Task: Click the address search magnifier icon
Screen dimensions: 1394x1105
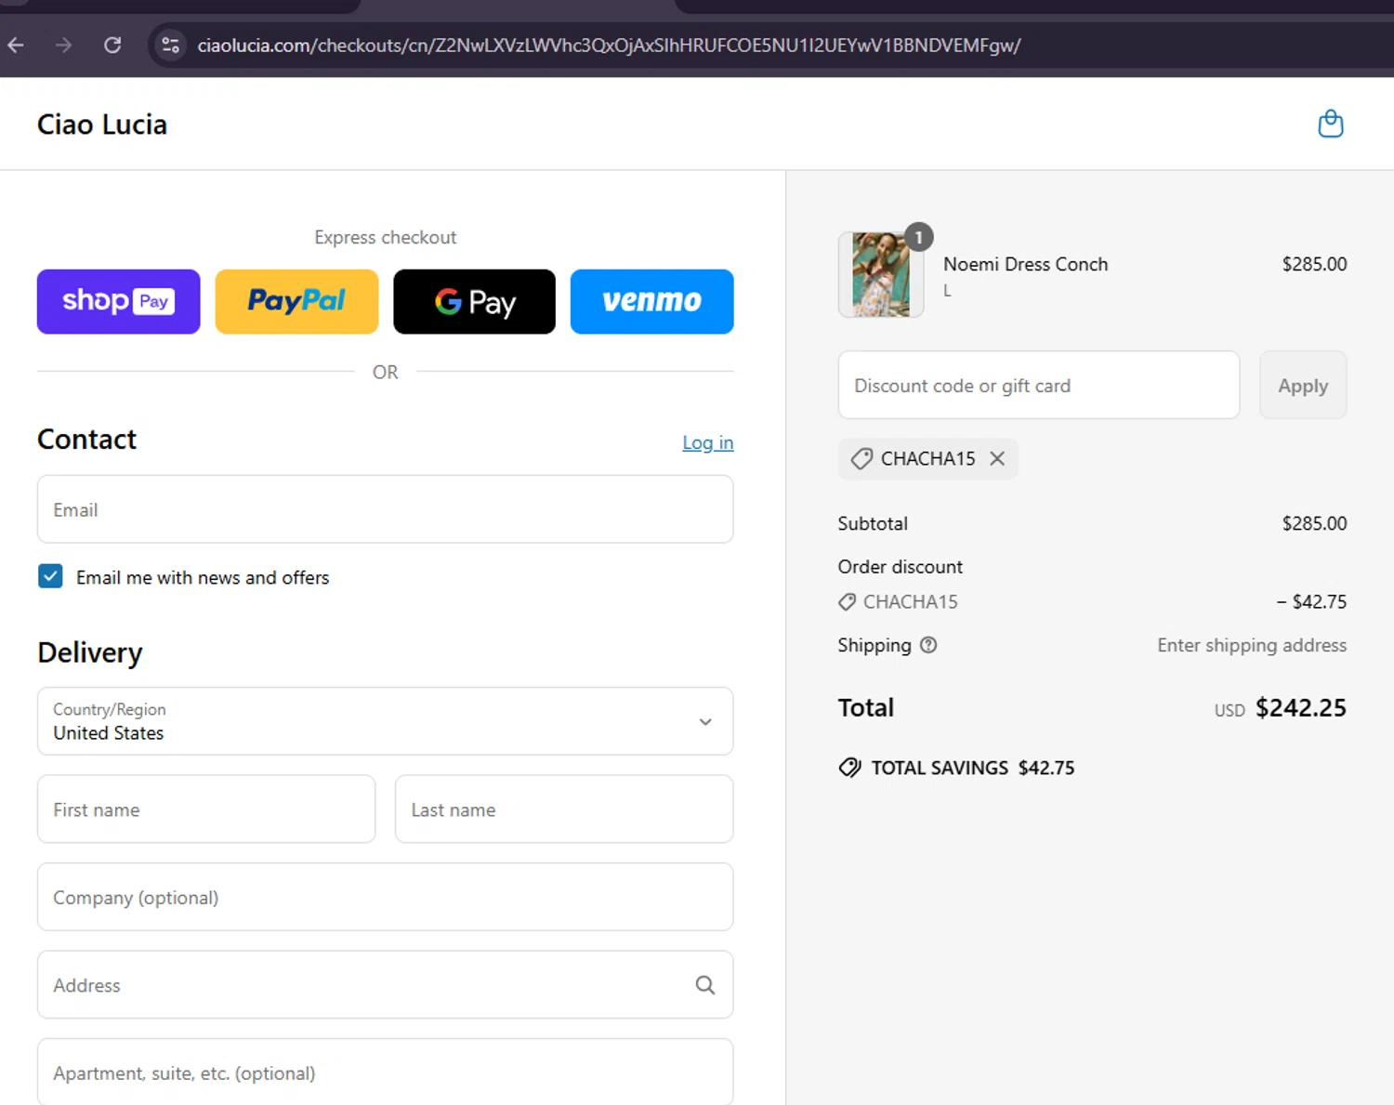Action: (705, 985)
